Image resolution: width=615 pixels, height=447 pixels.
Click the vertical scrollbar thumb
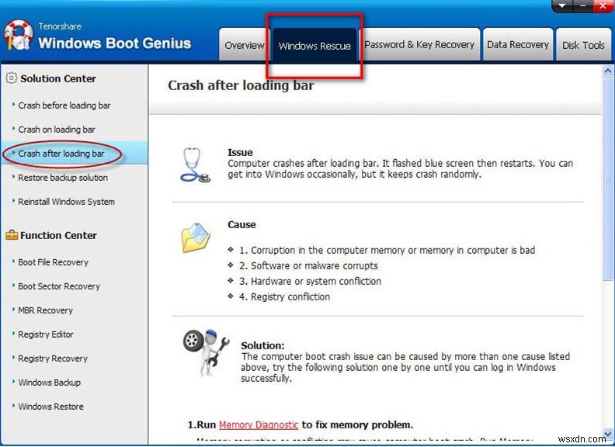[x=607, y=178]
